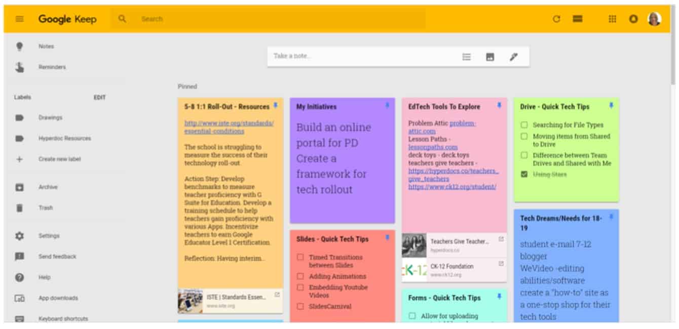Unpin the Tech Dreams/Needs note

coord(611,217)
